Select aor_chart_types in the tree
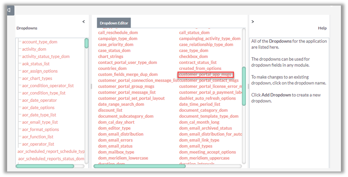348x177 pixels. [37, 78]
